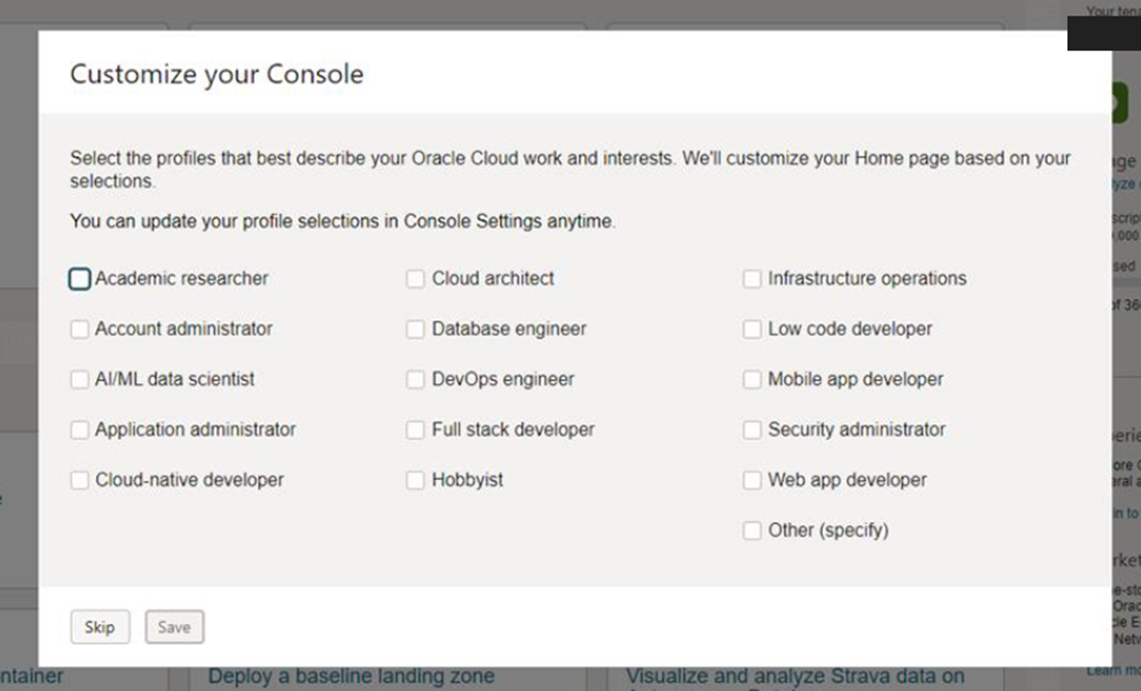Tick the Mobile app developer checkbox
The height and width of the screenshot is (691, 1141).
[752, 379]
